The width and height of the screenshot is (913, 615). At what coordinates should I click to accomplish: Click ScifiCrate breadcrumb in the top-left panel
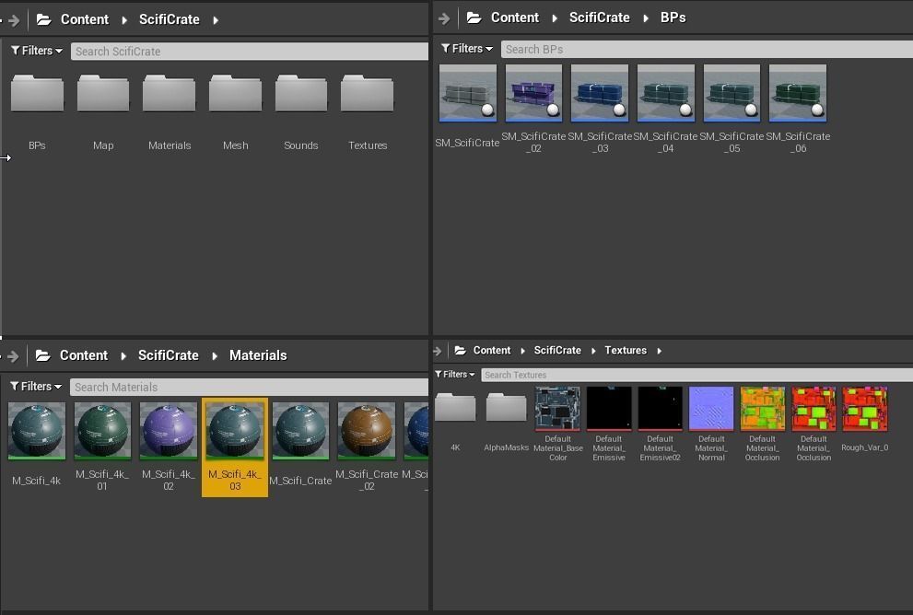click(x=170, y=19)
